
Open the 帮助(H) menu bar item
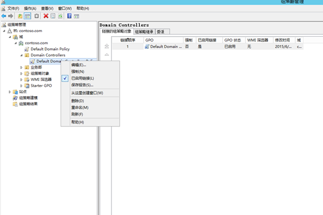(x=83, y=8)
